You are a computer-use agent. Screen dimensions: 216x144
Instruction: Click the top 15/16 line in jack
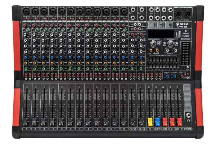tap(141, 10)
